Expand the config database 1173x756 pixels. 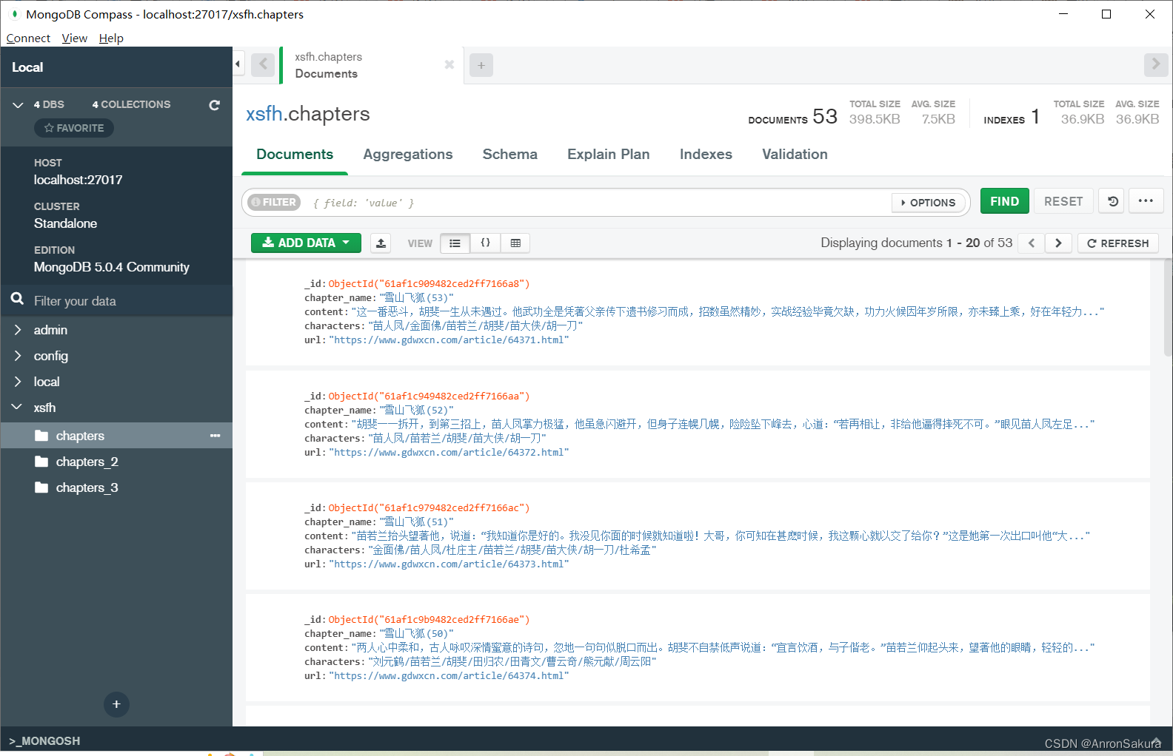point(18,356)
